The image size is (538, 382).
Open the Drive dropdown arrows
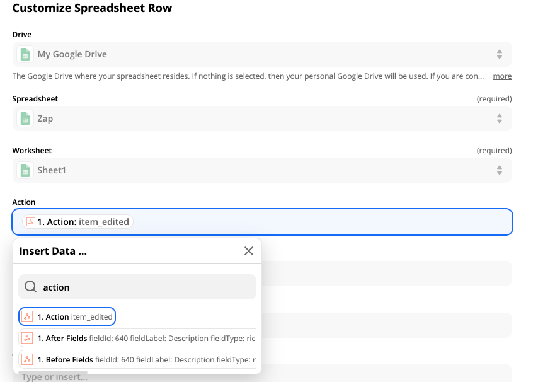[499, 54]
